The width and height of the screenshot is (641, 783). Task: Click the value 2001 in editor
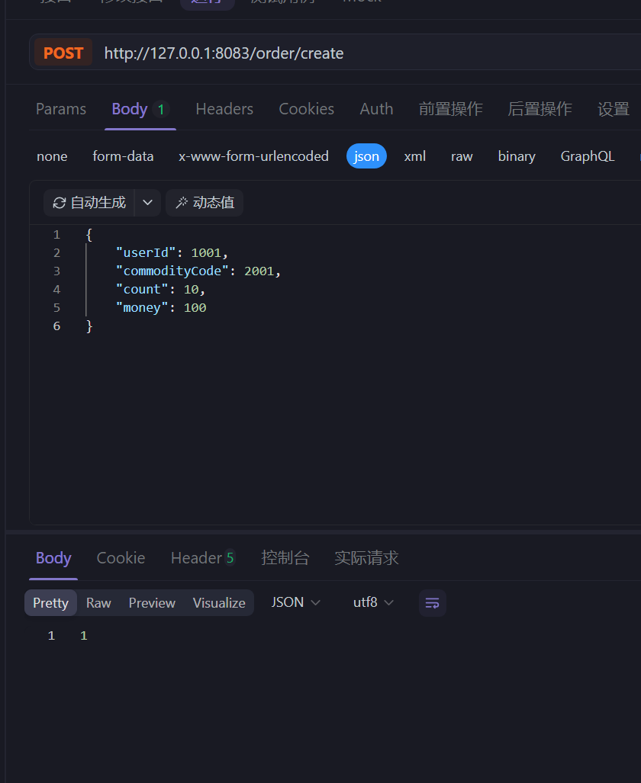pyautogui.click(x=259, y=271)
